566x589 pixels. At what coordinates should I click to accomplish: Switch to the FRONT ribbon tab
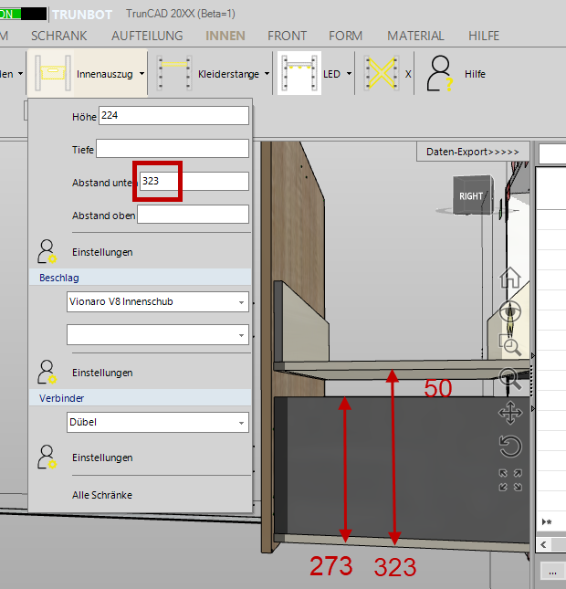click(287, 36)
